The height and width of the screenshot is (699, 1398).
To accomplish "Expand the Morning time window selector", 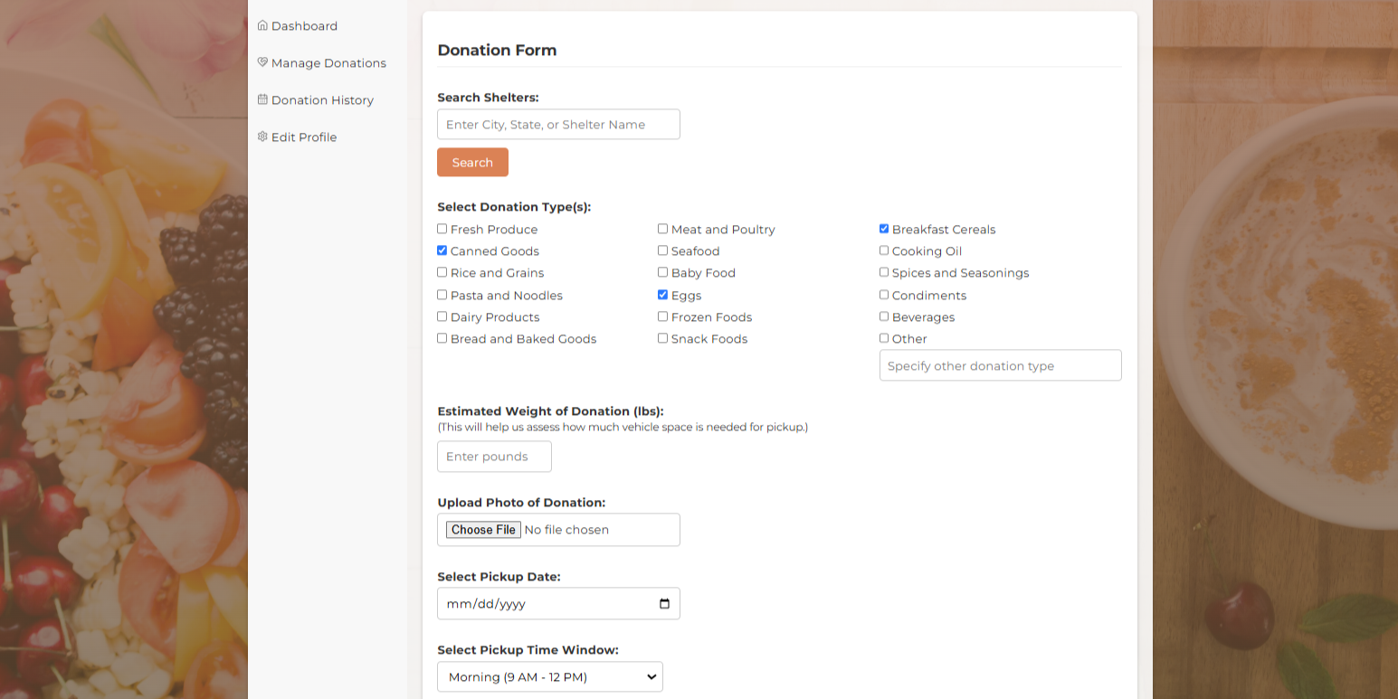I will 549,676.
